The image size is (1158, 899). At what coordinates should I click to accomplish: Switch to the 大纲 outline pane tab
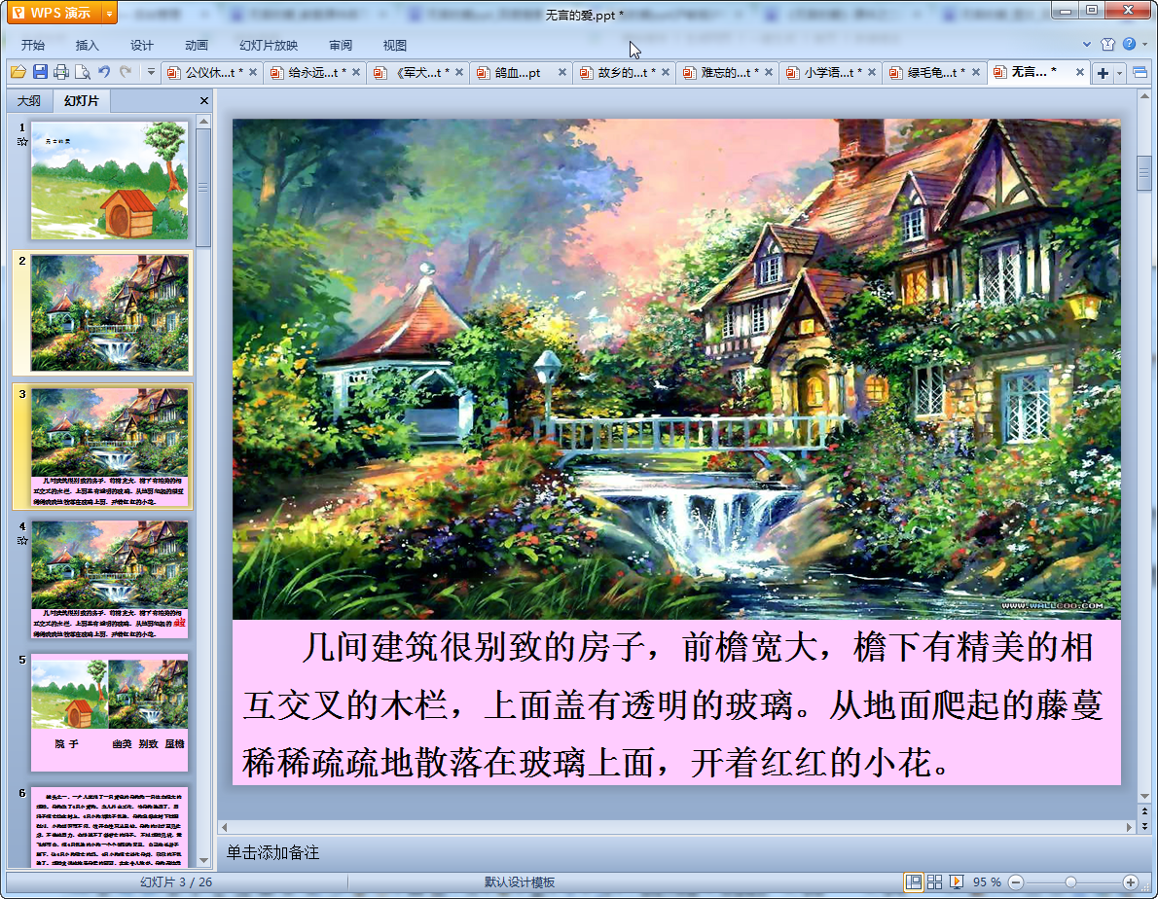coord(29,100)
